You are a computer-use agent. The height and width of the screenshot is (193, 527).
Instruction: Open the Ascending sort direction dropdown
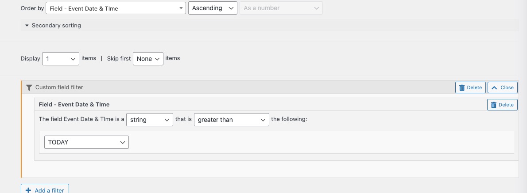pyautogui.click(x=213, y=8)
